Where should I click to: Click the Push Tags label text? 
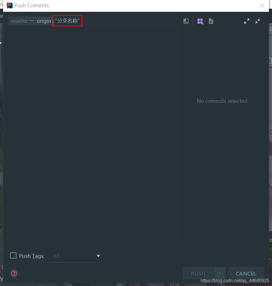(x=32, y=256)
